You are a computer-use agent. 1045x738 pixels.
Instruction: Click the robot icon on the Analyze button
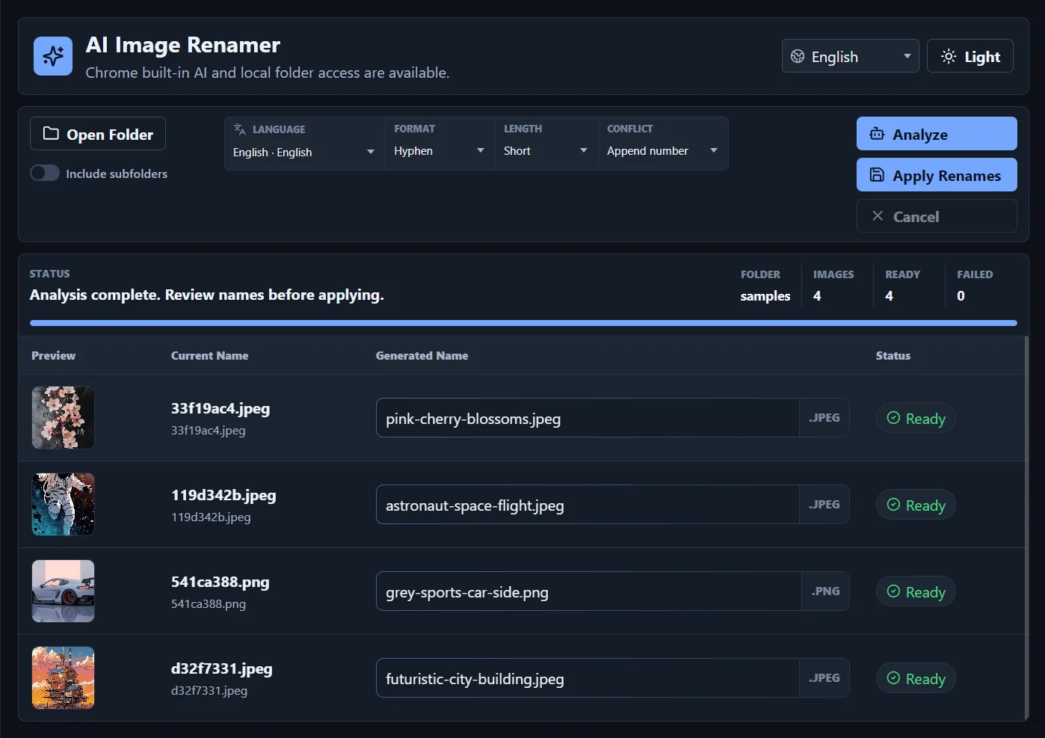877,134
